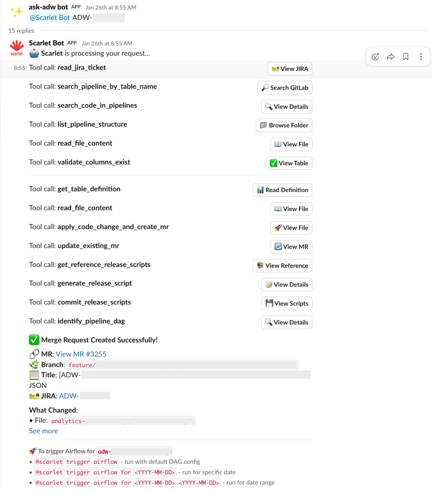Open the 15 replies thread indicator

[x=21, y=31]
